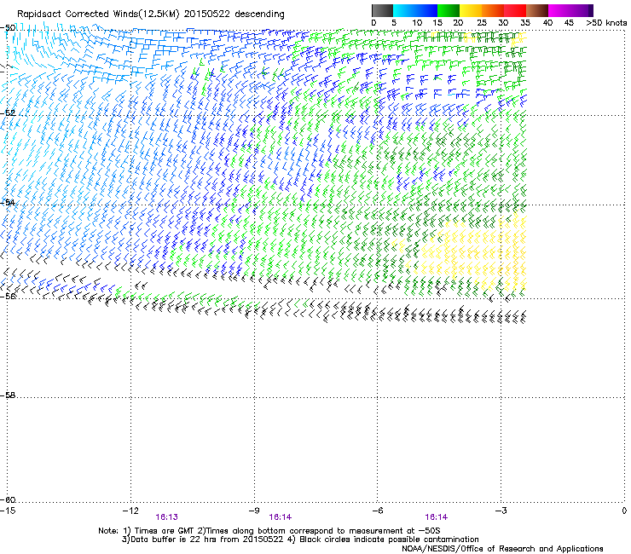Click the latitude label '-54'
631x554 pixels.
[8, 202]
